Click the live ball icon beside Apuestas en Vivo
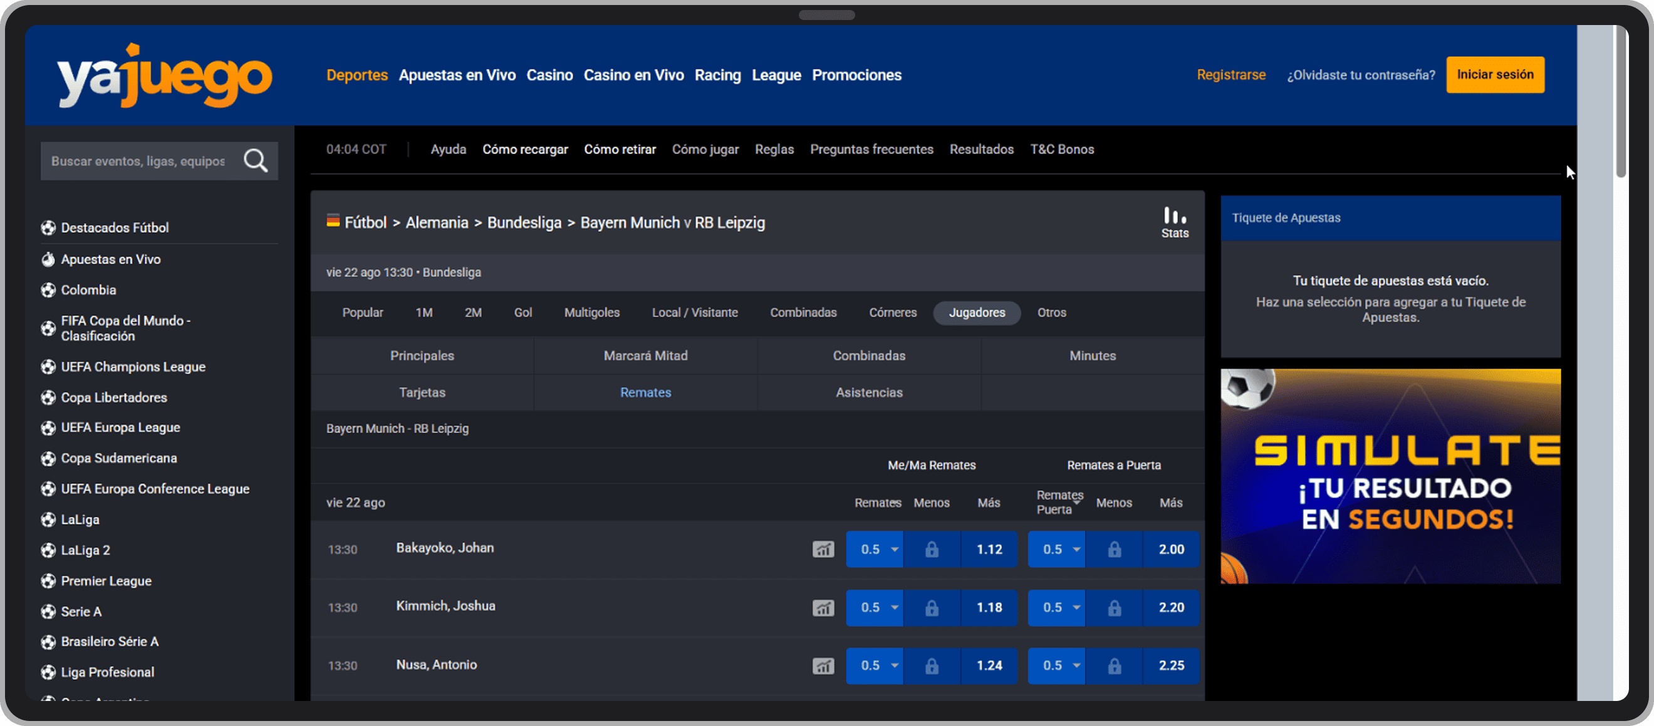Image resolution: width=1654 pixels, height=726 pixels. pos(48,259)
